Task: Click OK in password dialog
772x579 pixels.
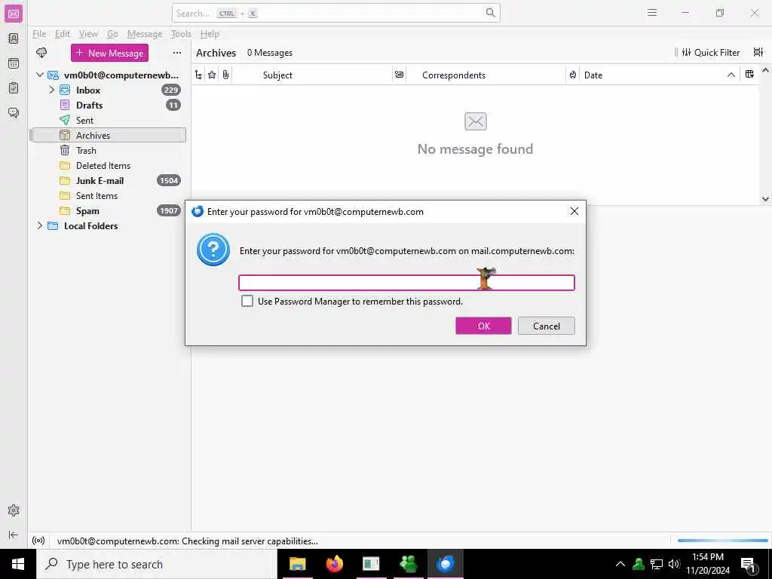Action: click(x=483, y=326)
